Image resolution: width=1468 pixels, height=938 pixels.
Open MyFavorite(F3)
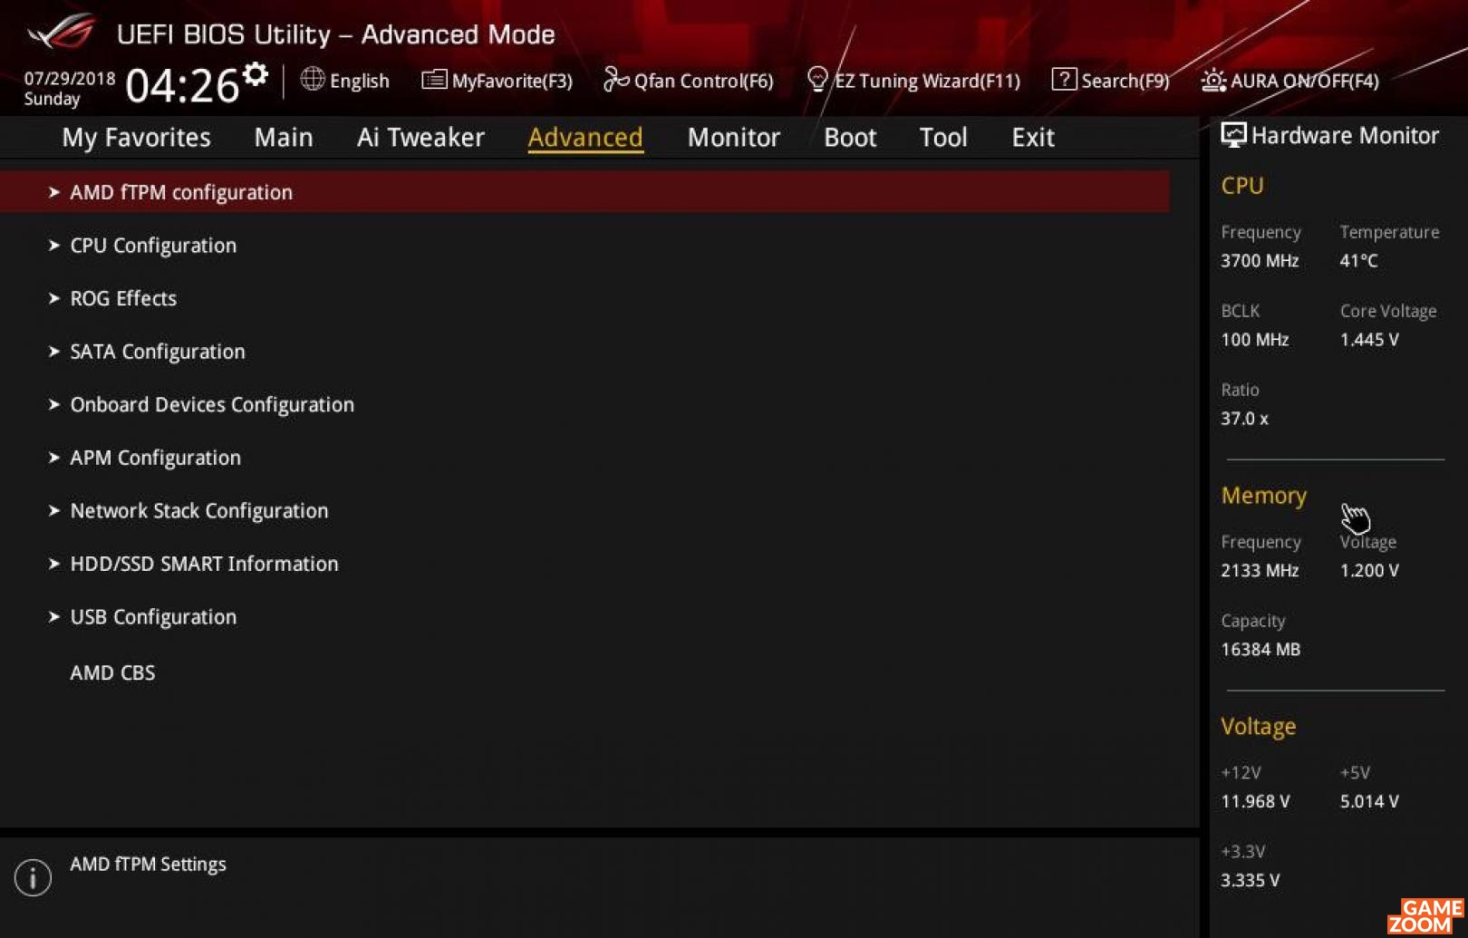coord(497,81)
